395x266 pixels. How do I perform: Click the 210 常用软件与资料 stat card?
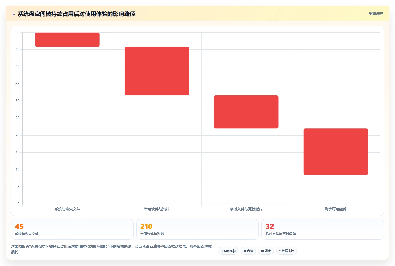[197, 229]
